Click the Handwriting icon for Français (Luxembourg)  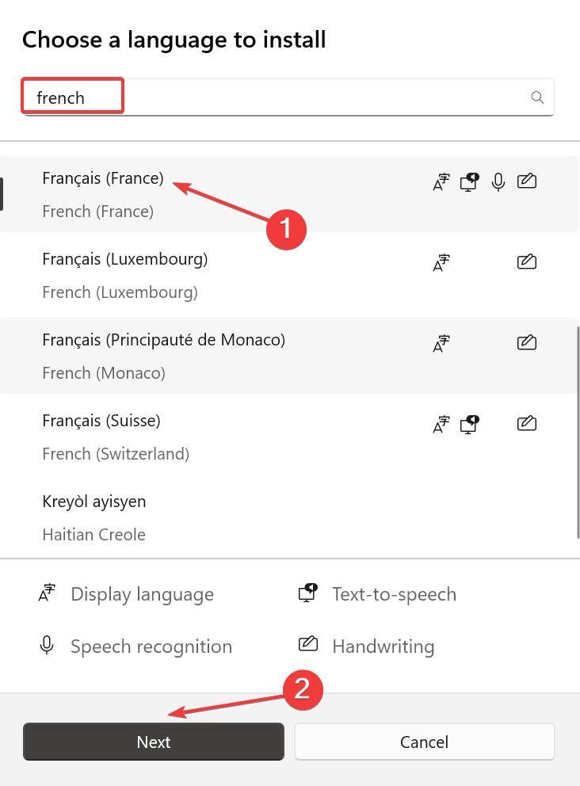click(527, 261)
